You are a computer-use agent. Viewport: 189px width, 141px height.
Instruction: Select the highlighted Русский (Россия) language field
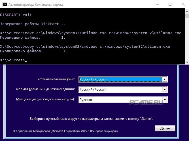click(120, 79)
